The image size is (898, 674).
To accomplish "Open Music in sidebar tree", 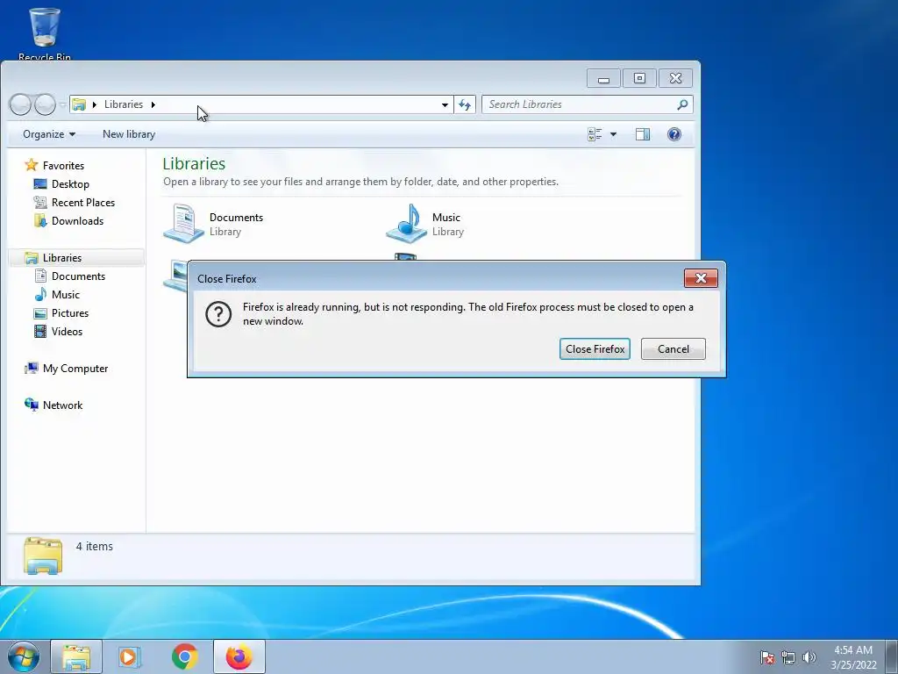I will point(57,295).
